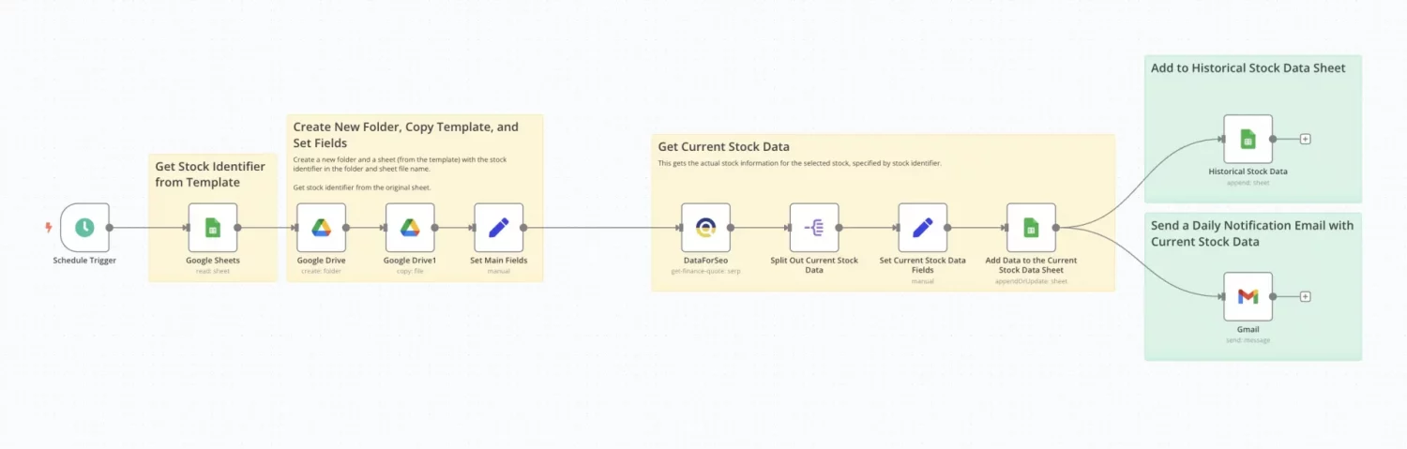This screenshot has height=449, width=1407.
Task: Click the 'Google Drive1' node label
Action: click(409, 261)
